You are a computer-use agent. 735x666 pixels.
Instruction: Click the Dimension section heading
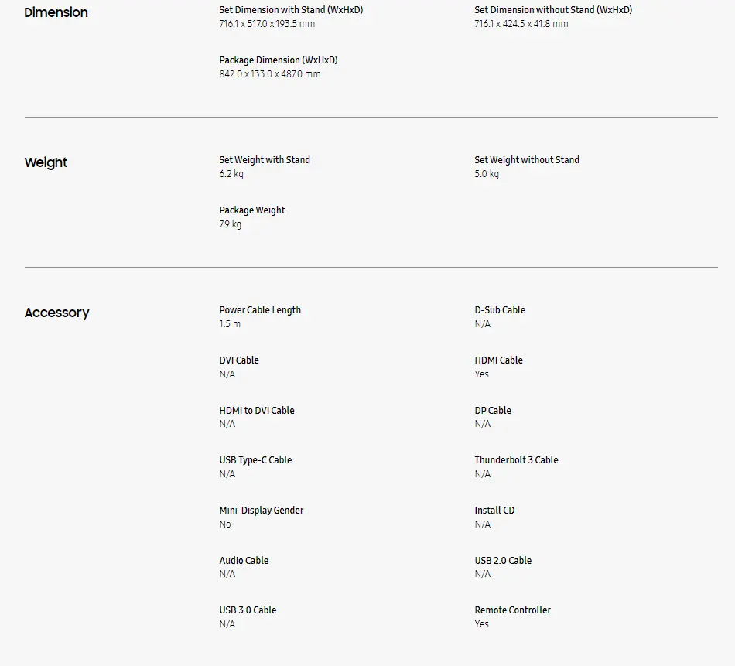(x=56, y=12)
